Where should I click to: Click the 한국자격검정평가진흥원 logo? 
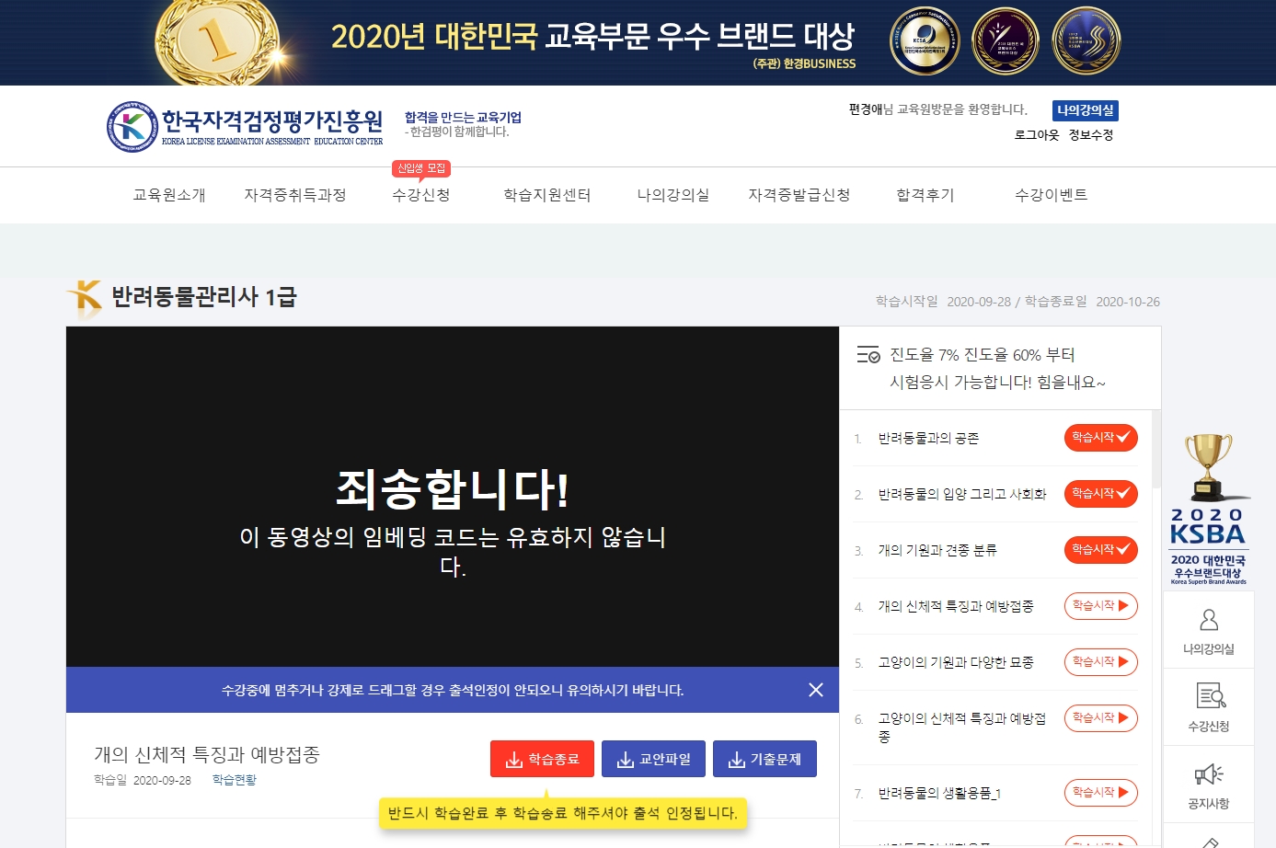(245, 127)
